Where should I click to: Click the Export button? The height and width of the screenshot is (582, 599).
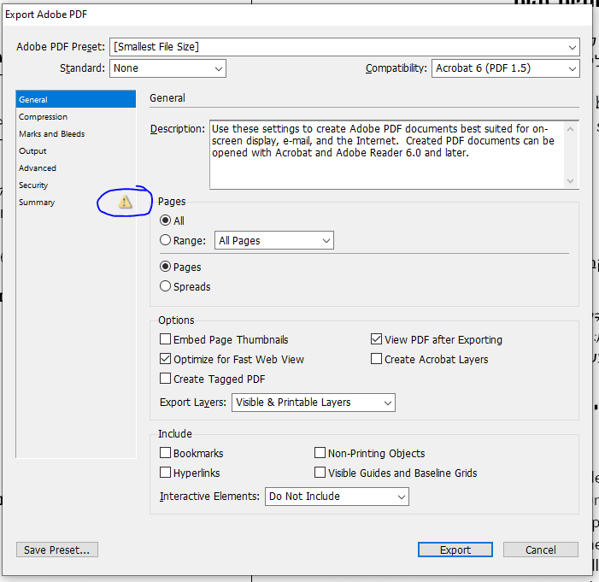455,550
